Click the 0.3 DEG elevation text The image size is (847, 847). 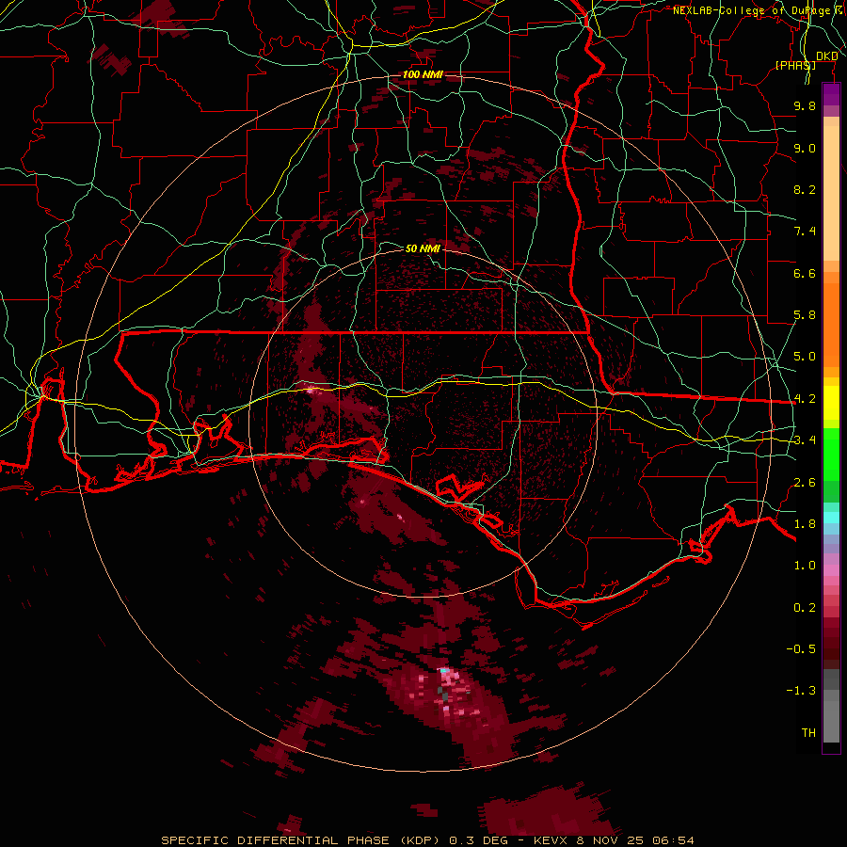479,840
